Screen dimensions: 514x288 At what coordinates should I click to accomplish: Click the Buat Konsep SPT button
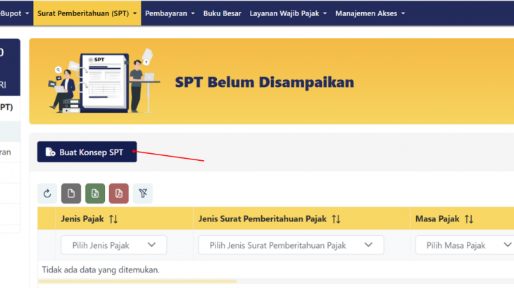pos(87,152)
